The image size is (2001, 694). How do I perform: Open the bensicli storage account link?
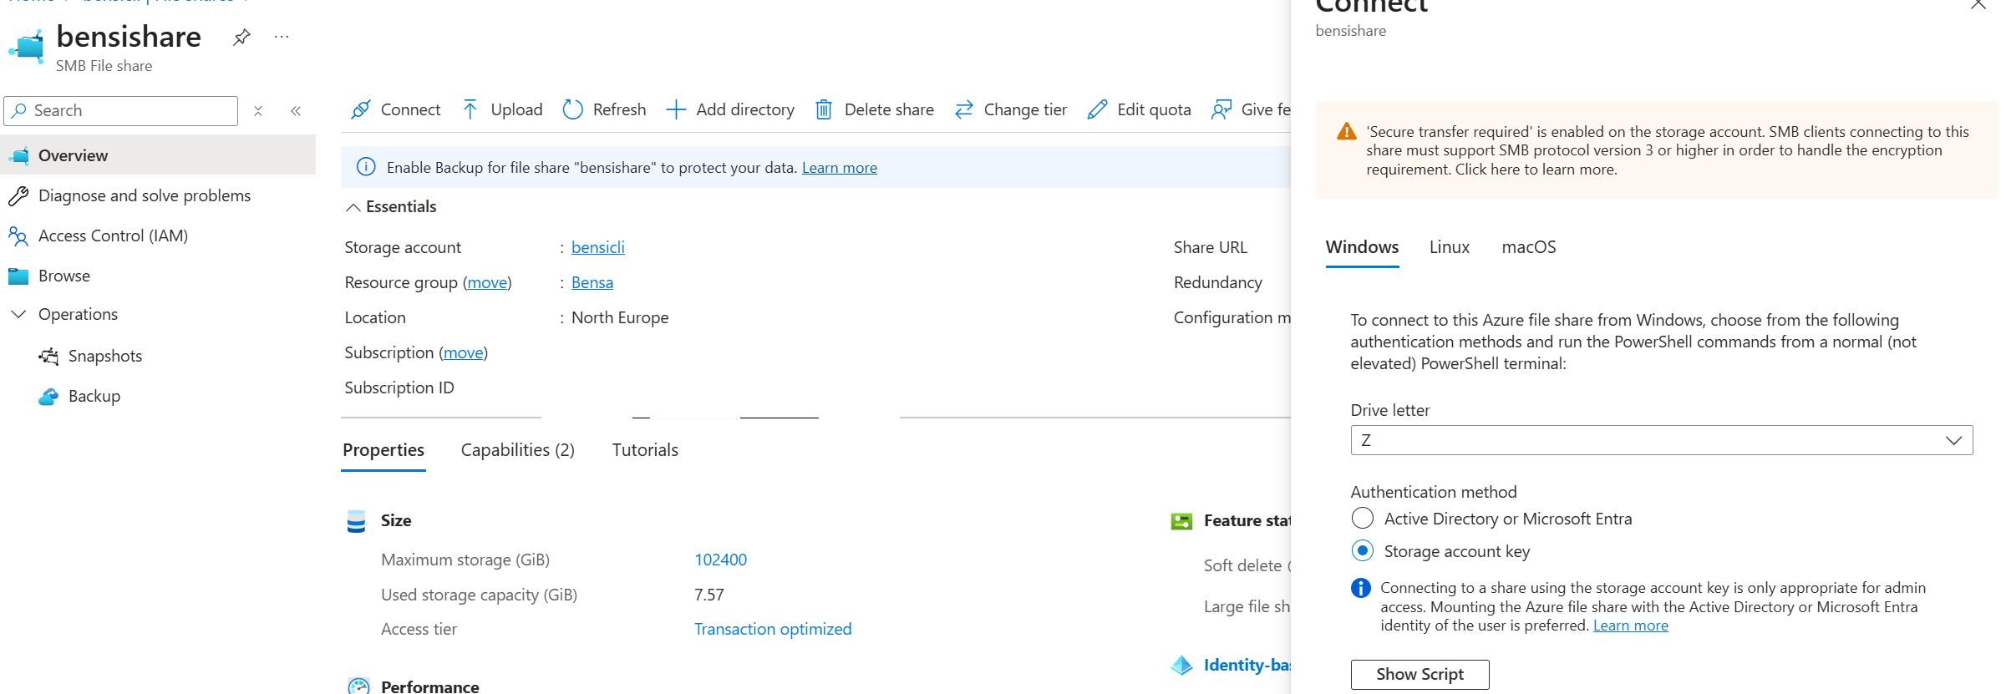point(598,247)
